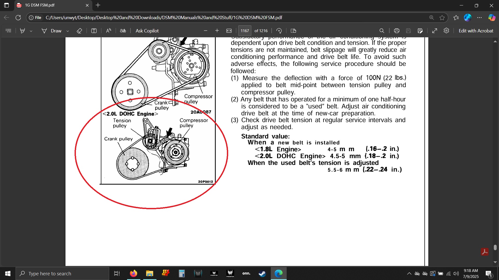Add a text box annotation

94,31
